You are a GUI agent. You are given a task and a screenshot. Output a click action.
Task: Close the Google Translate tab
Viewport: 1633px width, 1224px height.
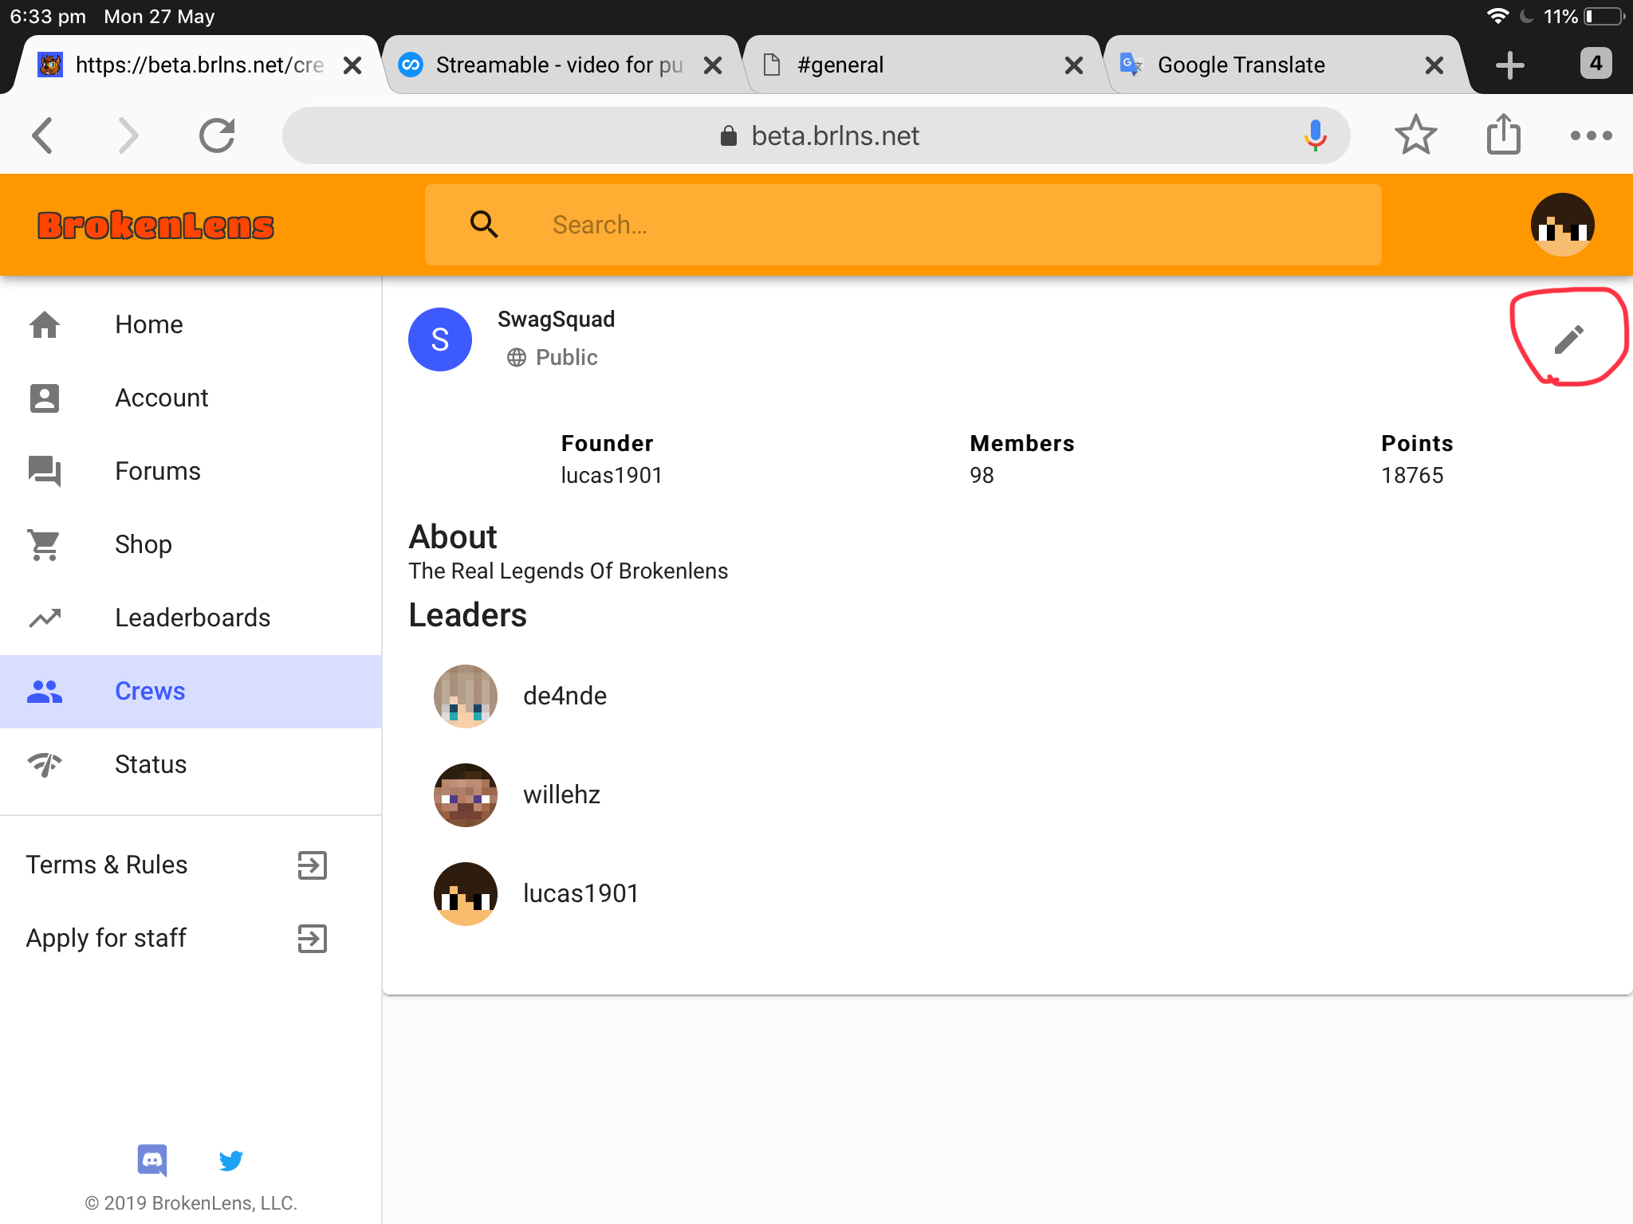[x=1434, y=65]
